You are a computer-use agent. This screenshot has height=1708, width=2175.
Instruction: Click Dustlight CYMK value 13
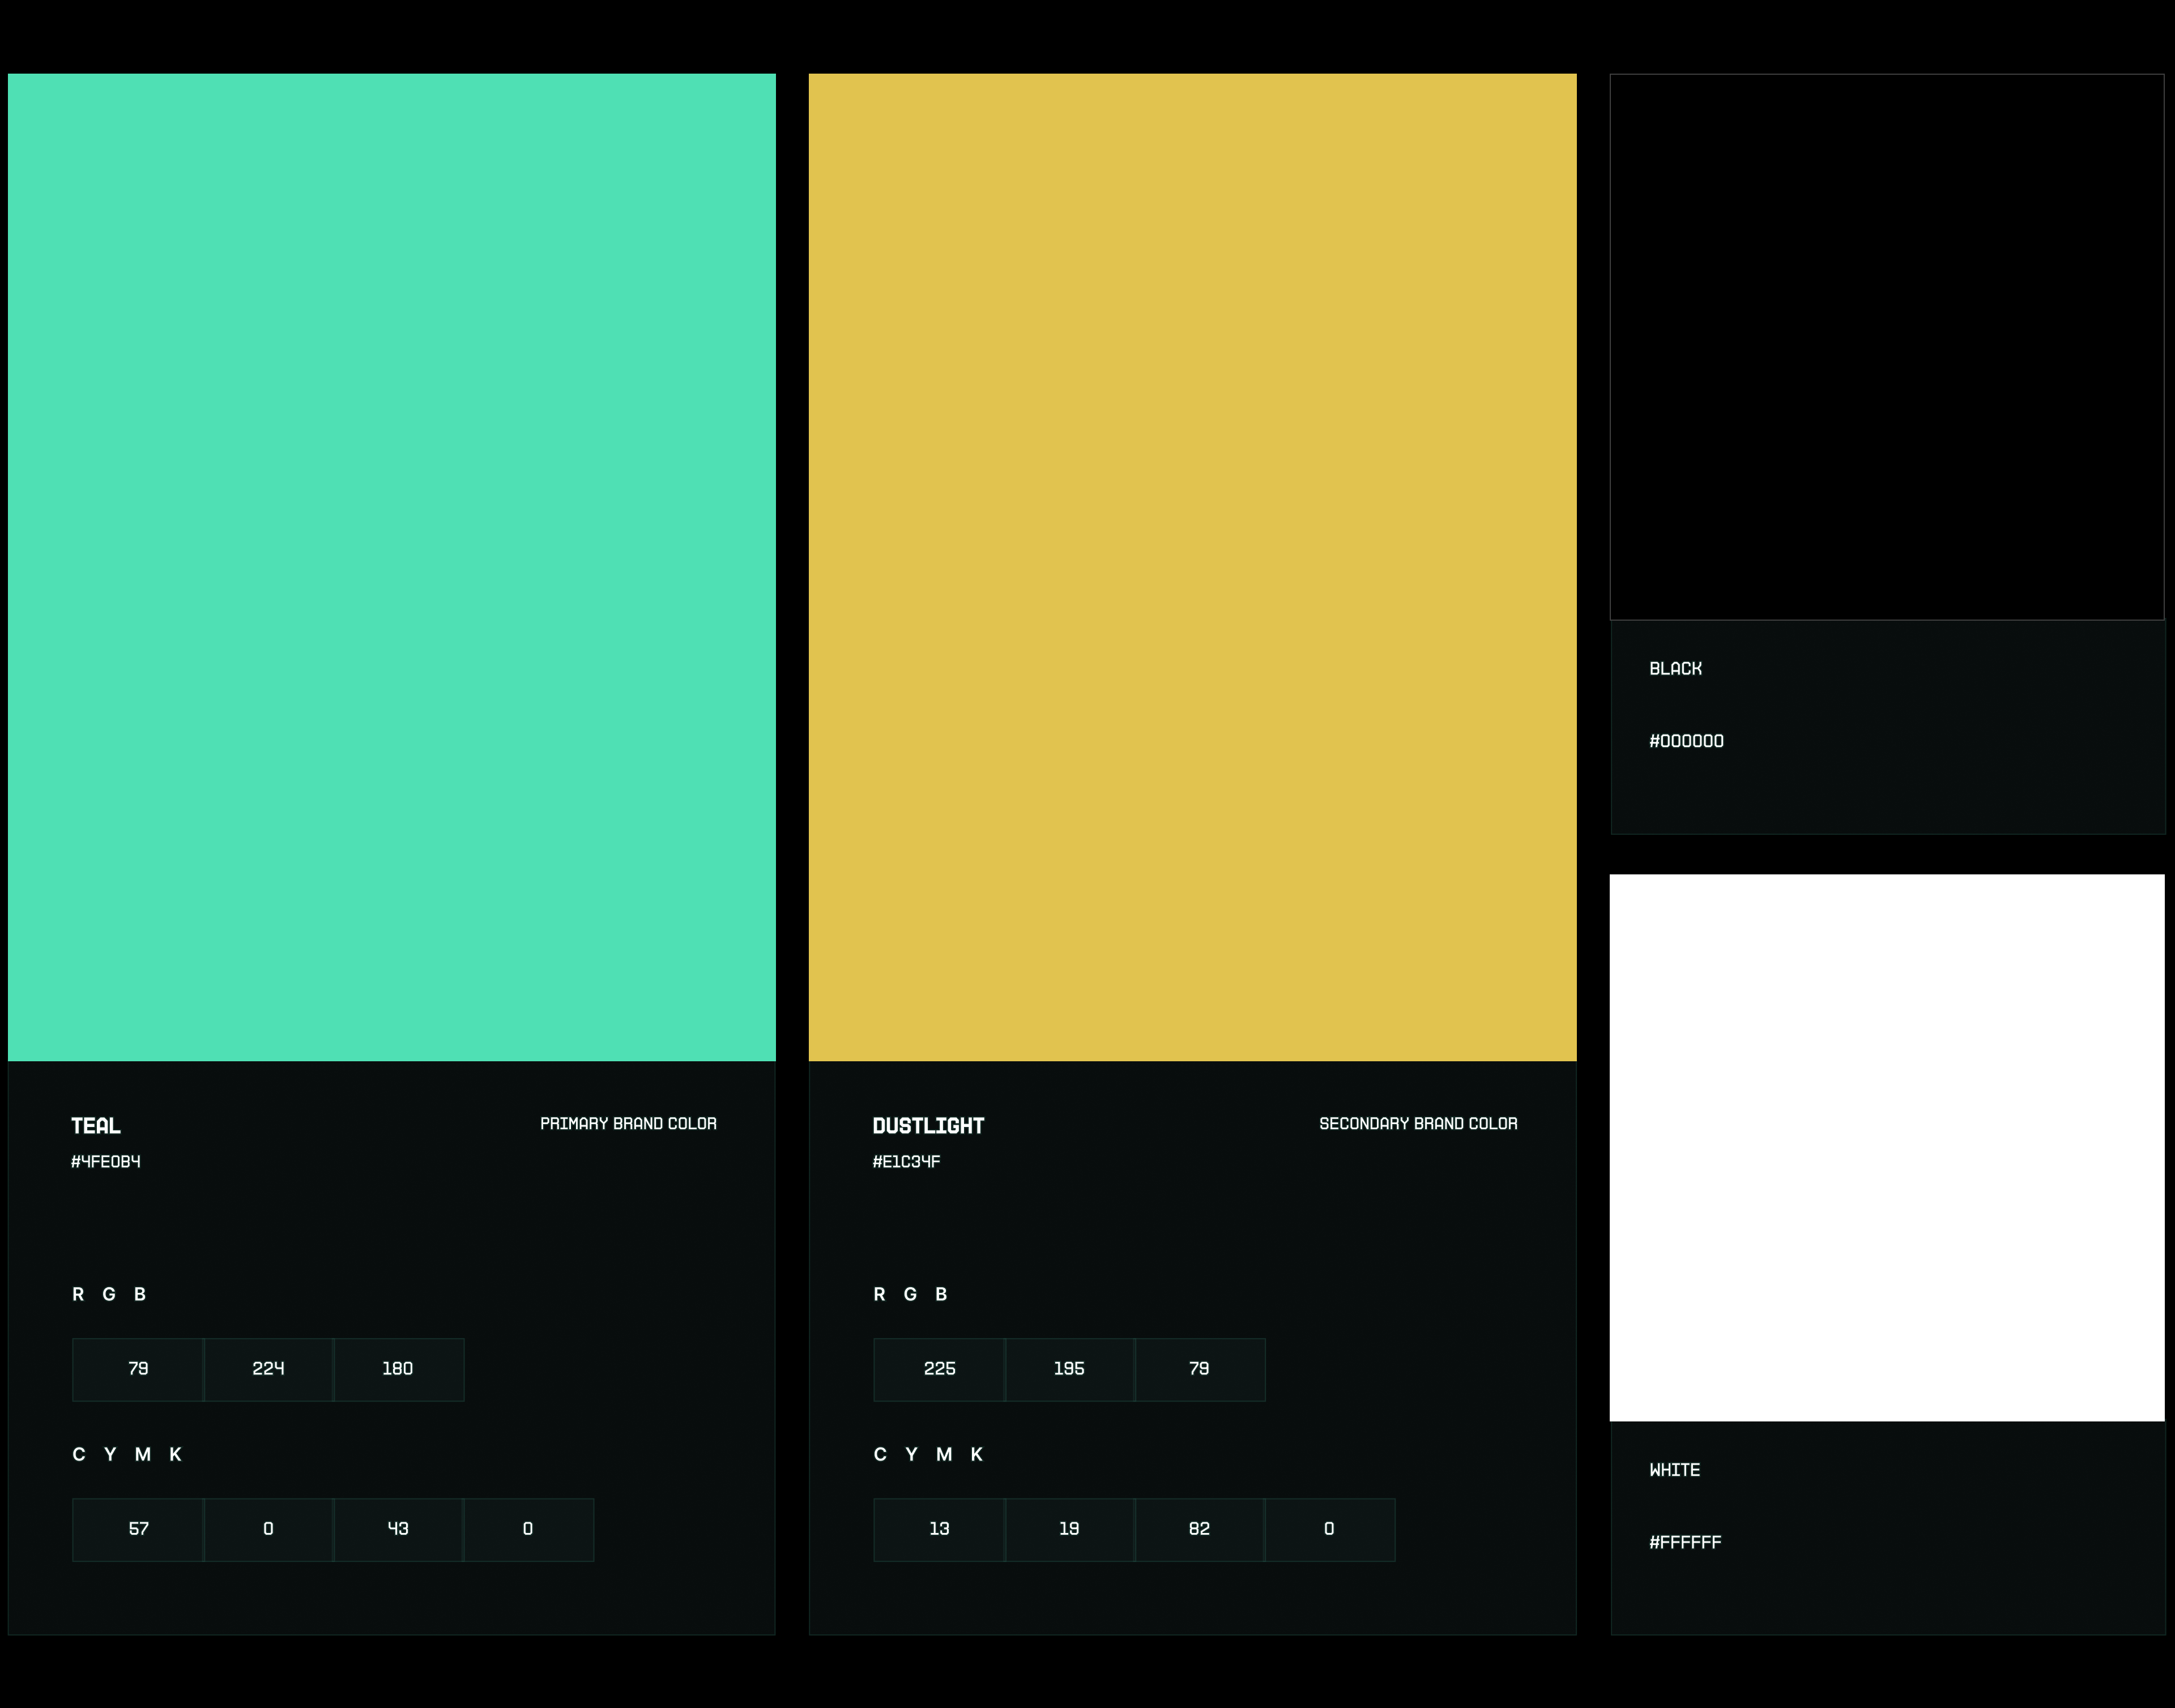939,1529
